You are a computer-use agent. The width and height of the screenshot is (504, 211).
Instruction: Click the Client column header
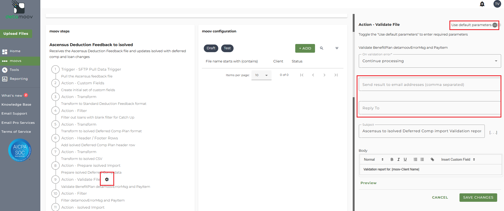(278, 61)
